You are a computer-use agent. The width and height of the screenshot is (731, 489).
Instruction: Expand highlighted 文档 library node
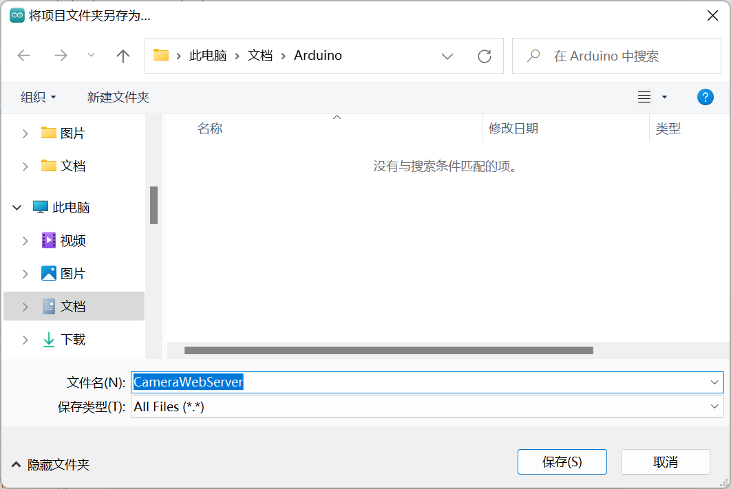tap(25, 307)
